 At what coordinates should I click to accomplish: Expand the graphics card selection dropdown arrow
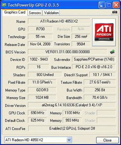(x=69, y=140)
